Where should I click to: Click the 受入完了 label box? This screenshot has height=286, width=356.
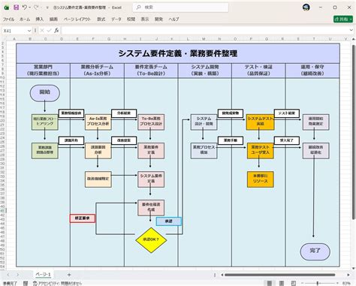click(x=287, y=140)
